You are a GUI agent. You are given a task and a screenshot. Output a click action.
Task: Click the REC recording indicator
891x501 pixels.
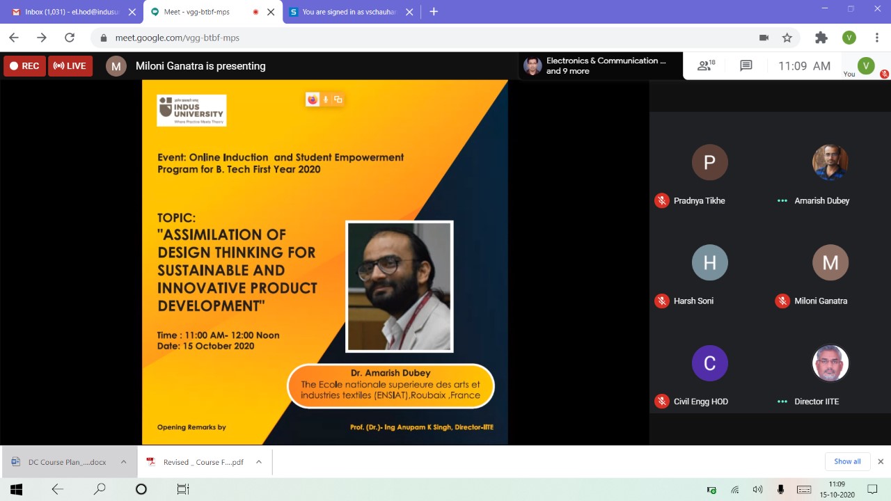(x=24, y=66)
